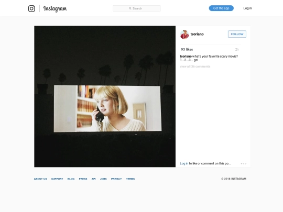The height and width of the screenshot is (212, 283).
Task: Click the magnifier icon in Search
Action: pos(130,8)
